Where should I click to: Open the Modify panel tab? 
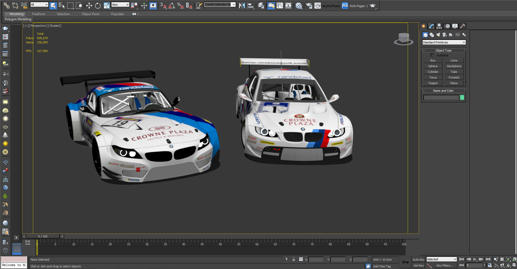[431, 26]
